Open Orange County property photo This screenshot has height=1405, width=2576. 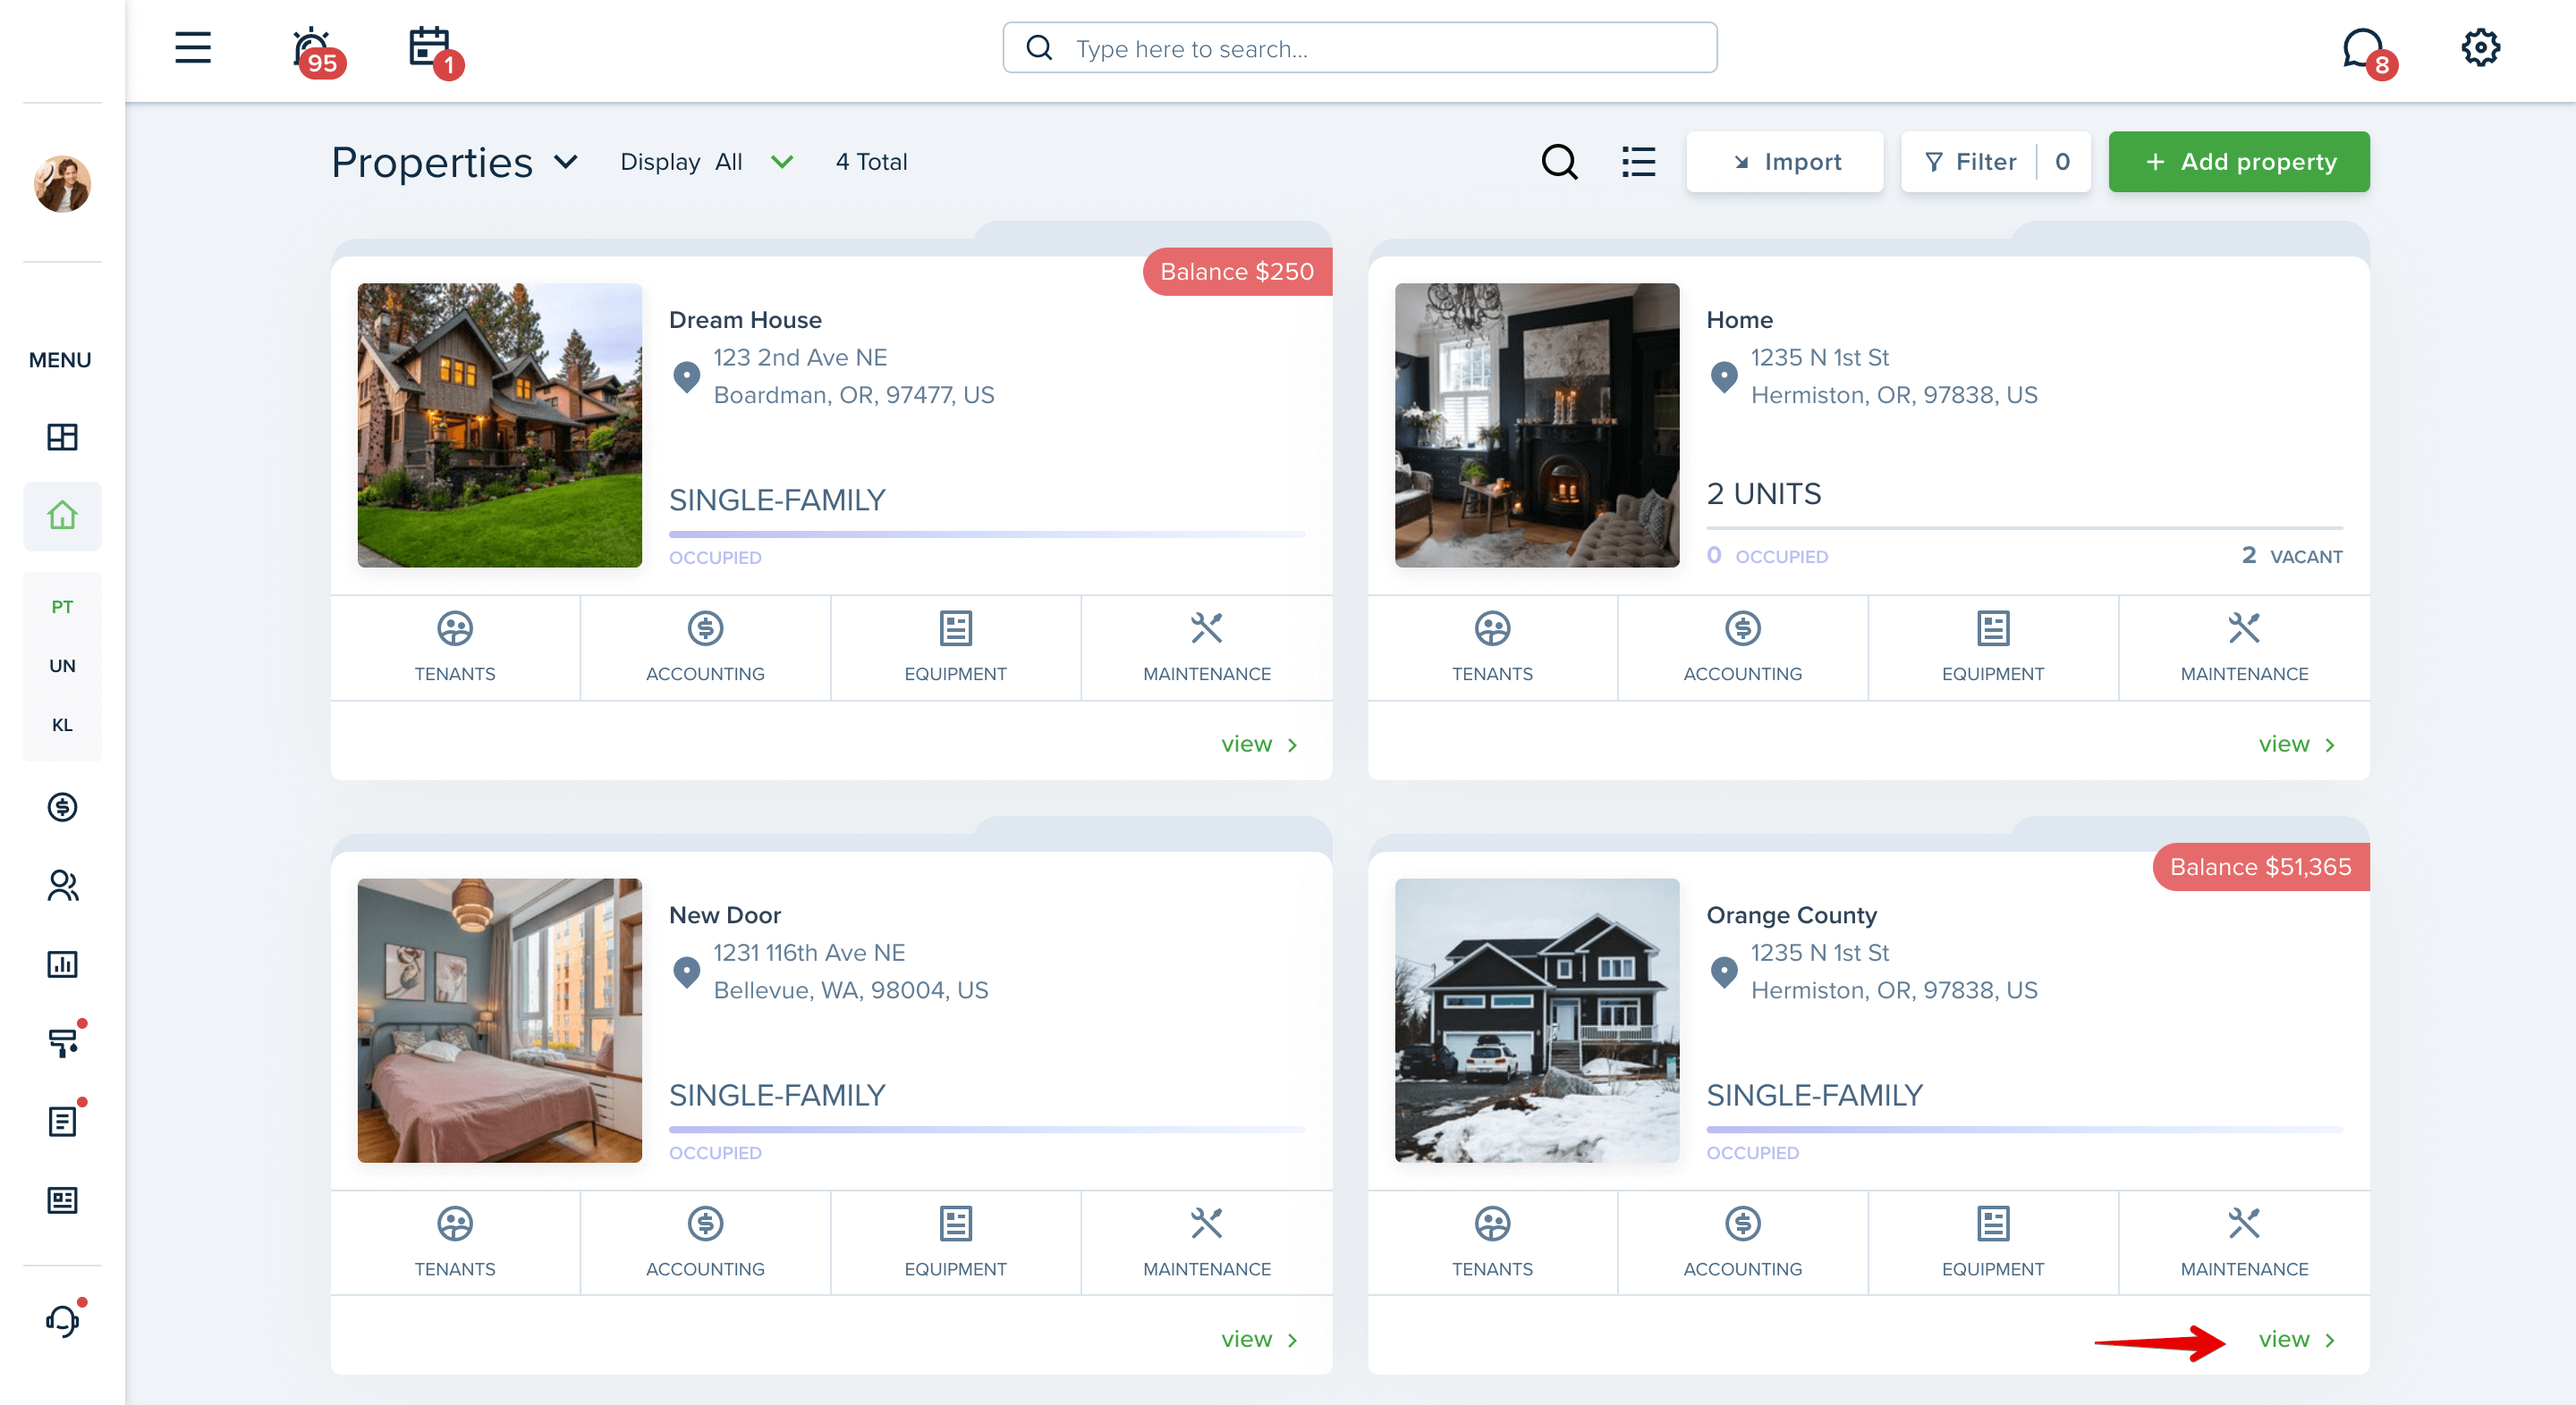(x=1537, y=1021)
